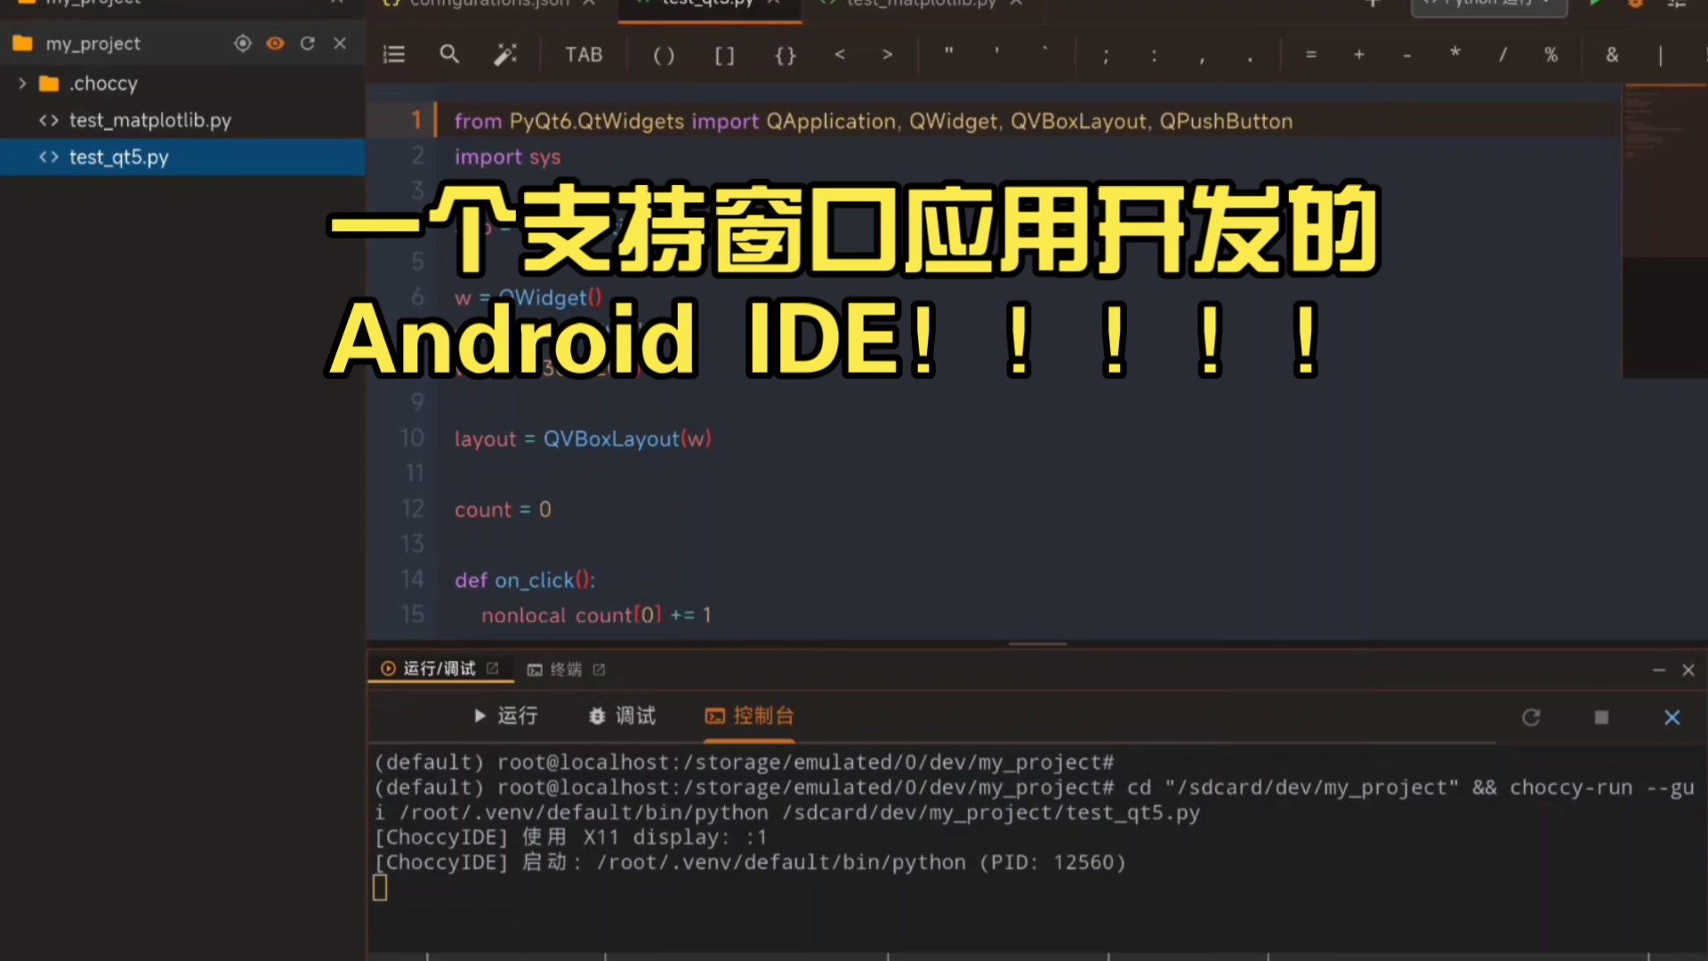1708x961 pixels.
Task: Toggle the orange eye visibility icon
Action: click(275, 44)
